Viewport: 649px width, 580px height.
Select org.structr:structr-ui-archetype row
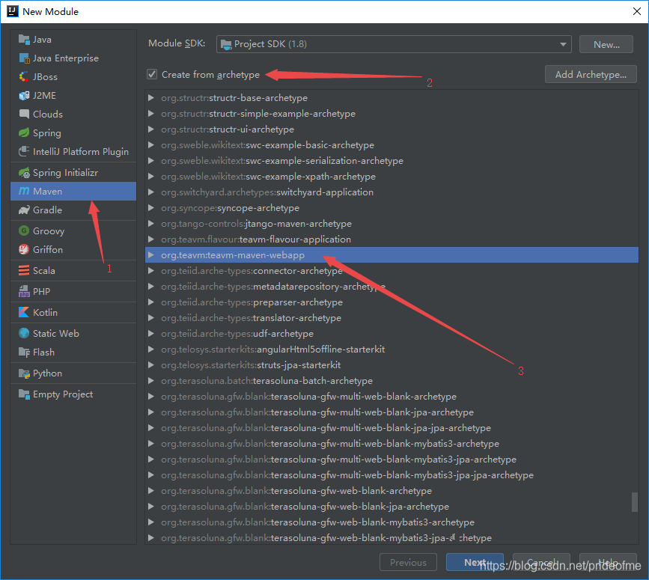[391, 129]
